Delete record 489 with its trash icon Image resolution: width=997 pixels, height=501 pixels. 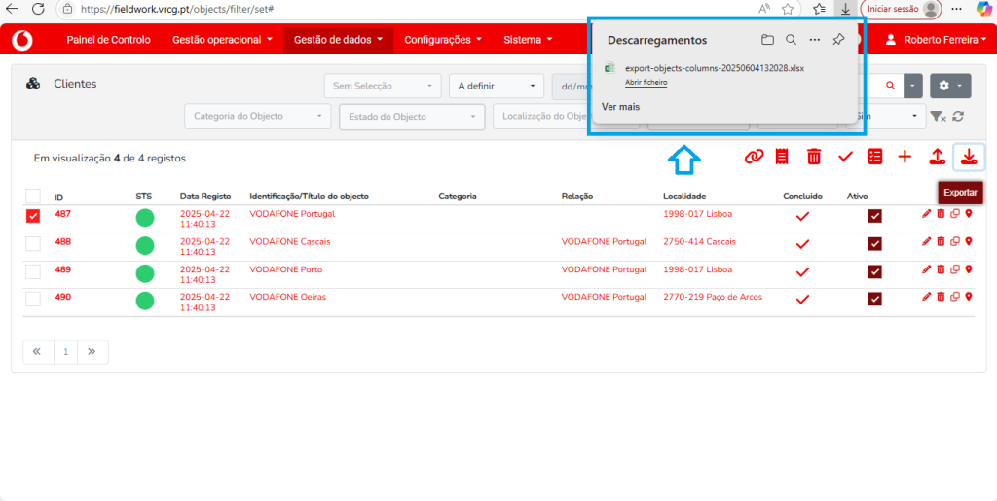tap(941, 269)
